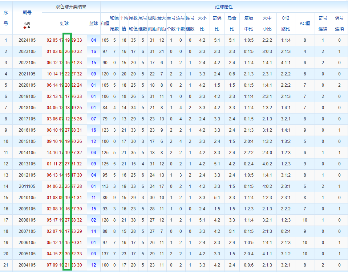Screen dimensions: 348x272
Task: Click the 012路比 column header
Action: pos(286,23)
